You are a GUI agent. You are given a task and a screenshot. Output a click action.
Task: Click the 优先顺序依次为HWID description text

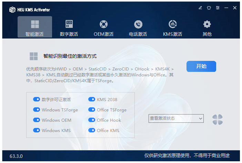pyautogui.click(x=100, y=75)
